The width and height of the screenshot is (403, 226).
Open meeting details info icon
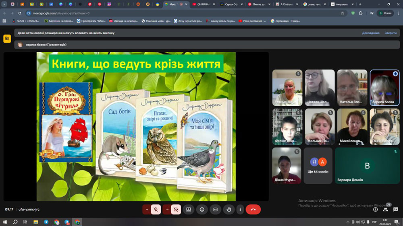click(x=376, y=210)
